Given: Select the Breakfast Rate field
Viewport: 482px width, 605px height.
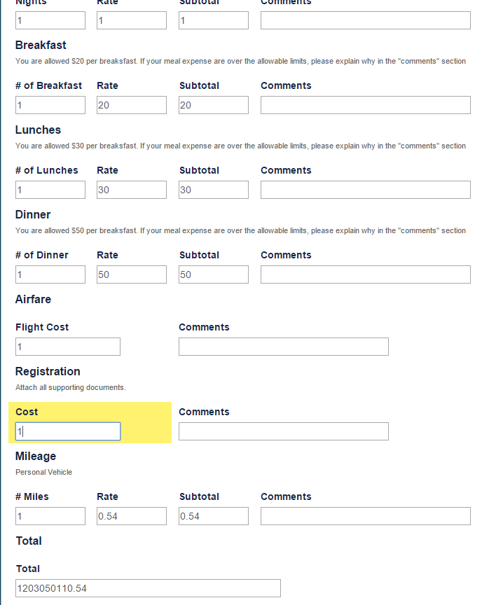Looking at the screenshot, I should [x=132, y=105].
